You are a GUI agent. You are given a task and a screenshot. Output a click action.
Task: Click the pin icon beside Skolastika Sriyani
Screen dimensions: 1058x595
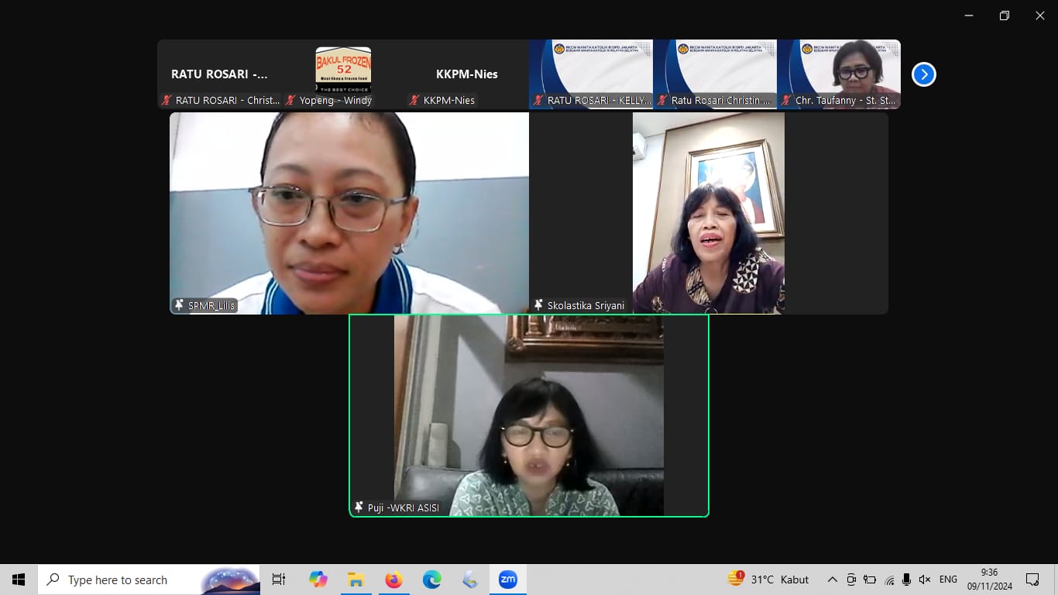click(539, 305)
